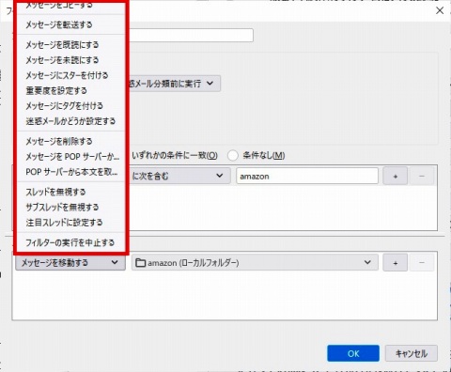Open the に次を含む condition dropdown

[179, 176]
